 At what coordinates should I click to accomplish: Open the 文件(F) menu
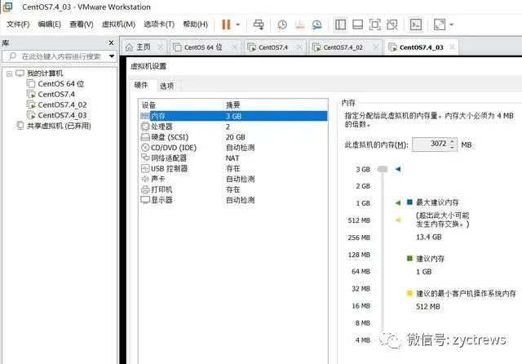18,24
